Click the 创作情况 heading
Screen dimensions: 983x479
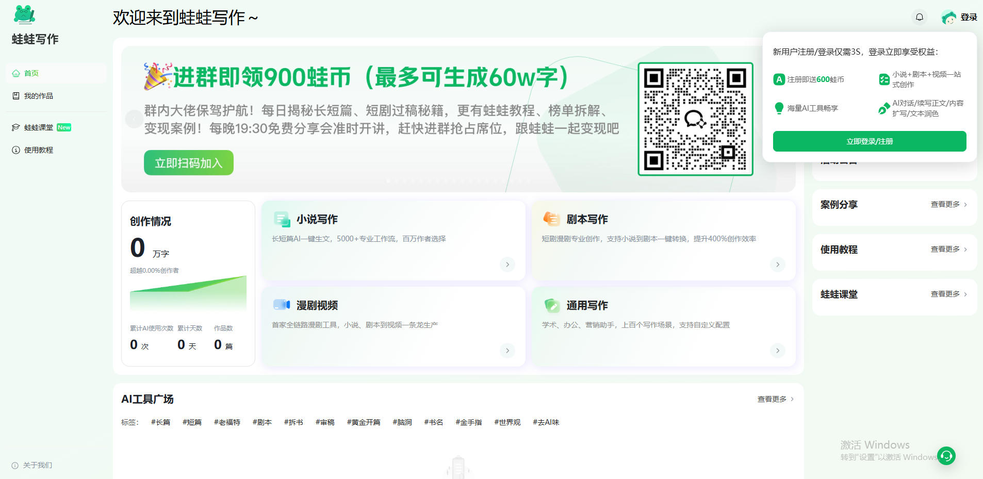coord(151,221)
